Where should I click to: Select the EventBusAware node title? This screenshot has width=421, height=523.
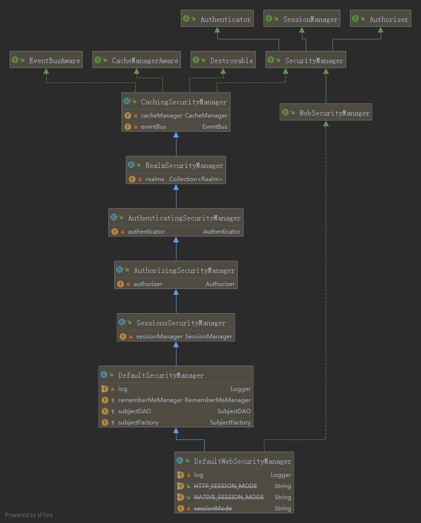[54, 61]
